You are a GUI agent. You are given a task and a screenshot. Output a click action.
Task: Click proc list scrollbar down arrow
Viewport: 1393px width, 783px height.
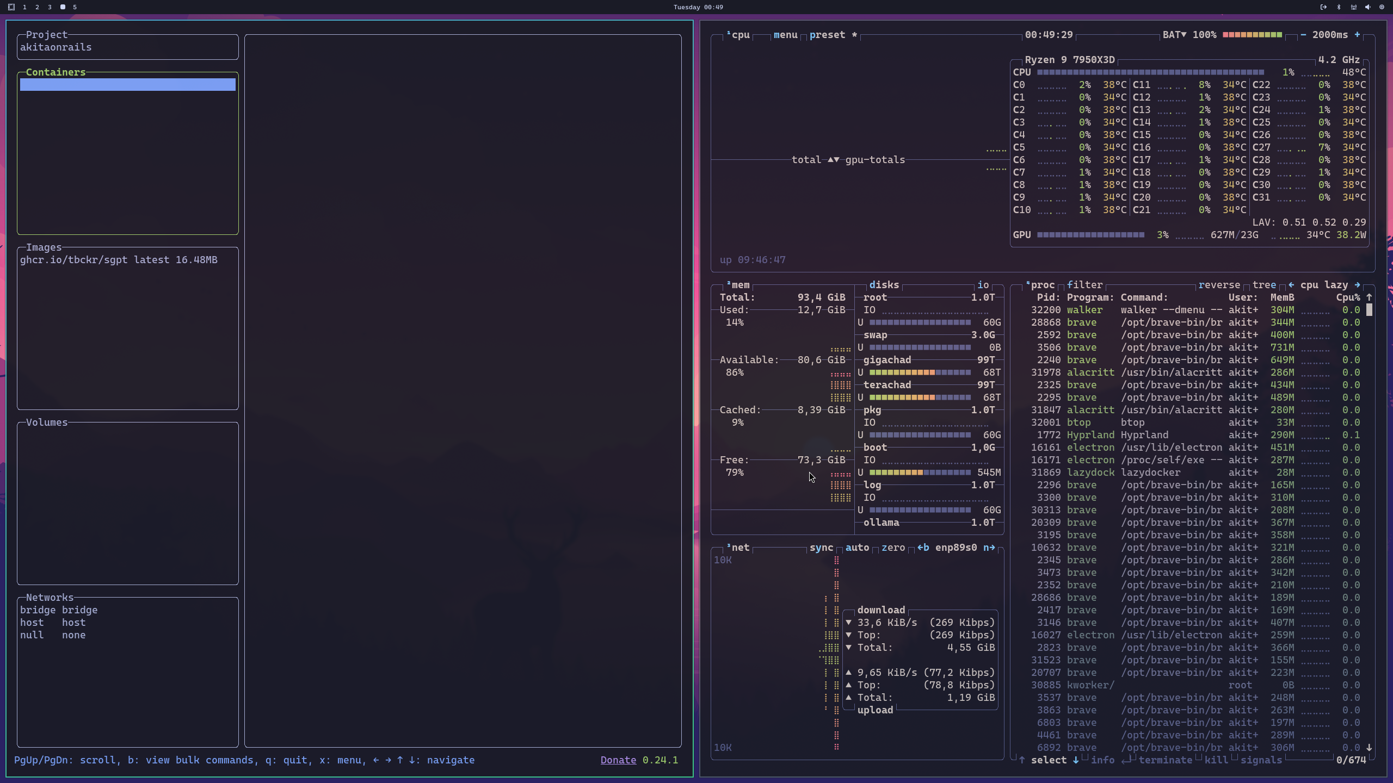tap(1369, 748)
